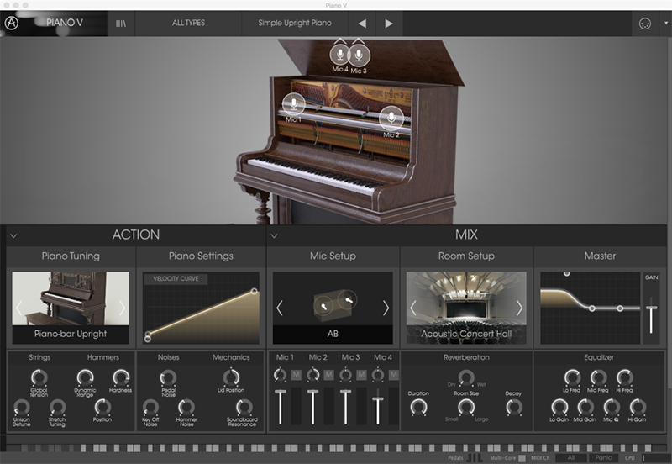Open the Mic Setup tab
This screenshot has width=672, height=464.
[x=333, y=256]
